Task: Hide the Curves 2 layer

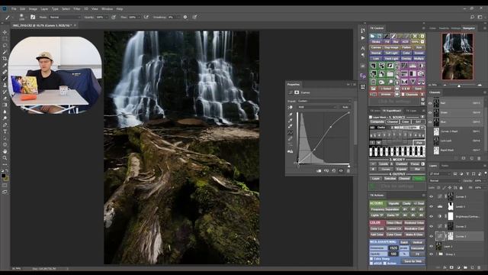Action: (x=431, y=226)
